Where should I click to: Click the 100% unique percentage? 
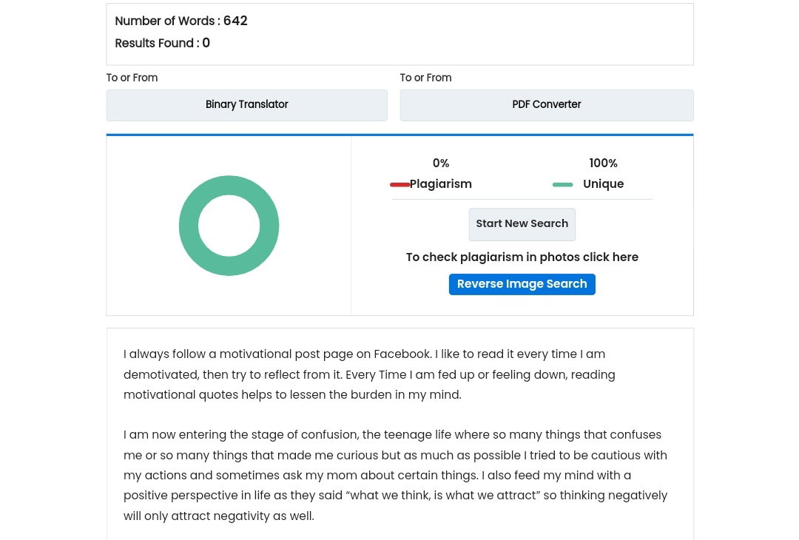[x=604, y=163]
